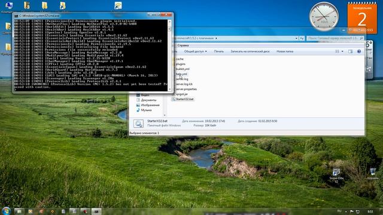Click the Action Center flag tray icon
The image size is (383, 215).
pyautogui.click(x=352, y=211)
